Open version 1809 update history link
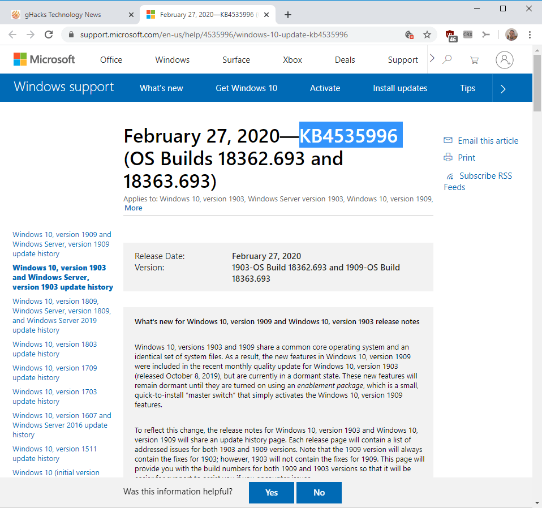This screenshot has width=542, height=508. 62,316
